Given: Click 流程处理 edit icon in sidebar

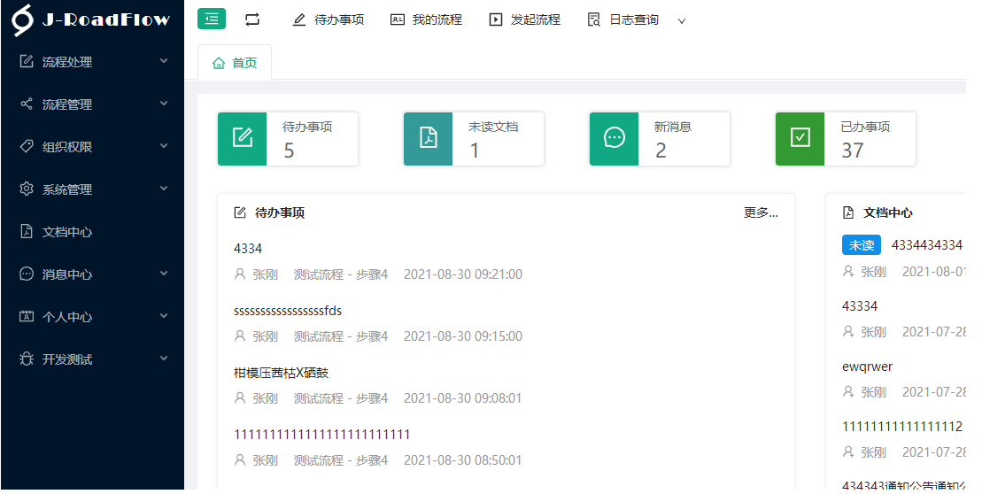Looking at the screenshot, I should pyautogui.click(x=27, y=61).
